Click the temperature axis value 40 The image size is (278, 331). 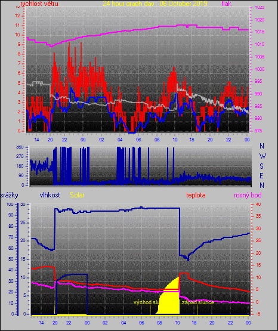click(x=258, y=204)
